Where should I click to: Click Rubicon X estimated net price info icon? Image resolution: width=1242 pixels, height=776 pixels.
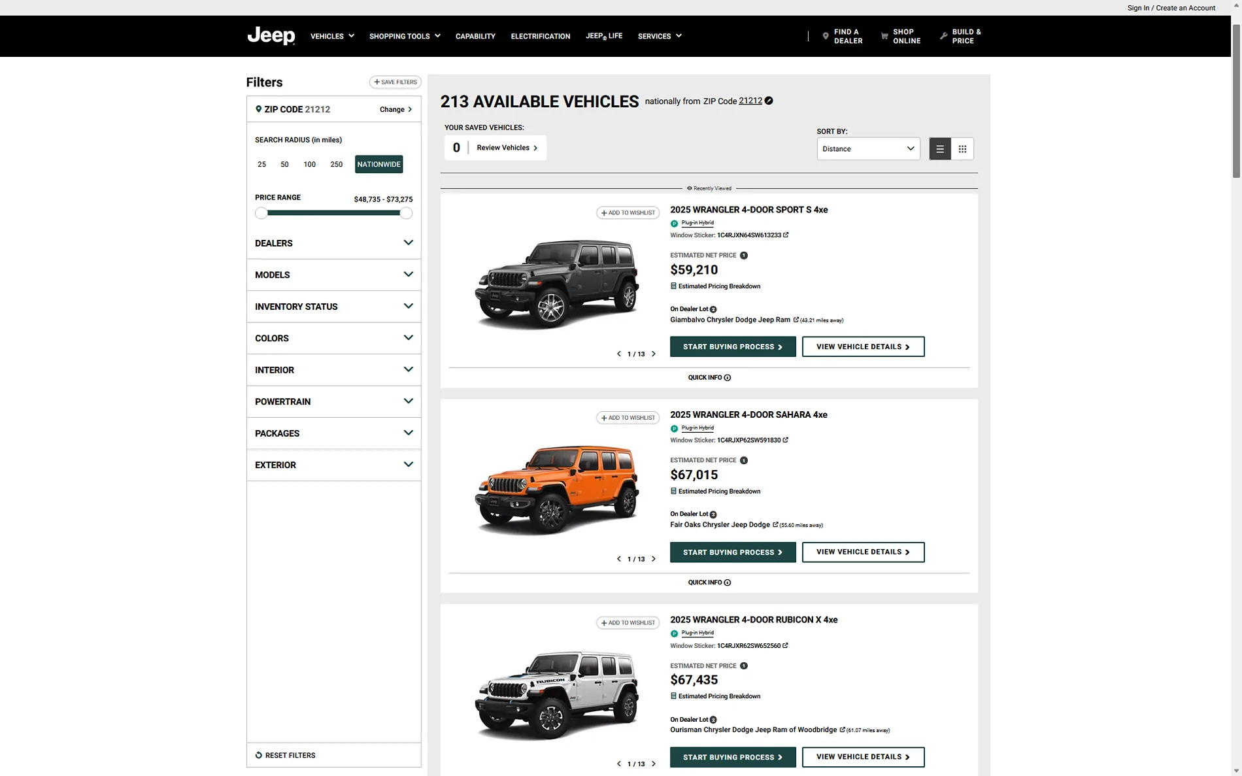pos(743,666)
